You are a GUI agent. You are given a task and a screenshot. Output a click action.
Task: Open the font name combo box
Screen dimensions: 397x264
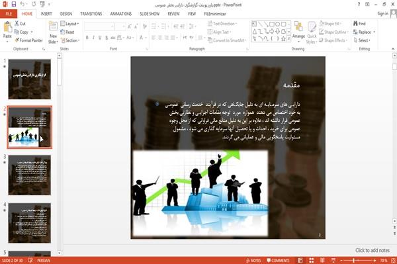tap(99, 26)
